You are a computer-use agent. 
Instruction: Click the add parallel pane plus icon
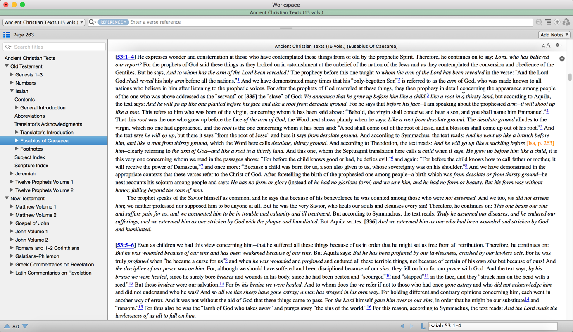tap(557, 22)
